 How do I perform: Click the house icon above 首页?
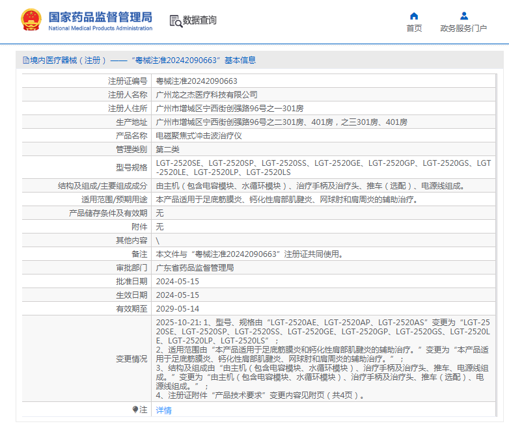(414, 16)
